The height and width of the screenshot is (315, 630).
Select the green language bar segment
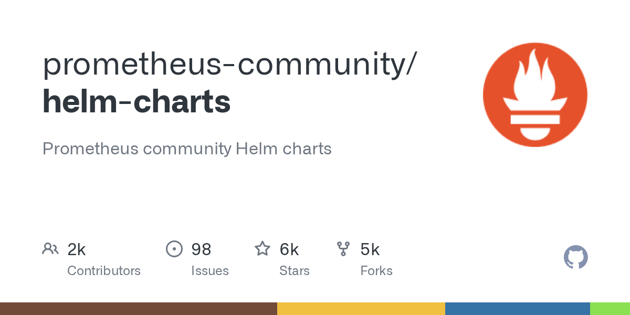point(610,309)
